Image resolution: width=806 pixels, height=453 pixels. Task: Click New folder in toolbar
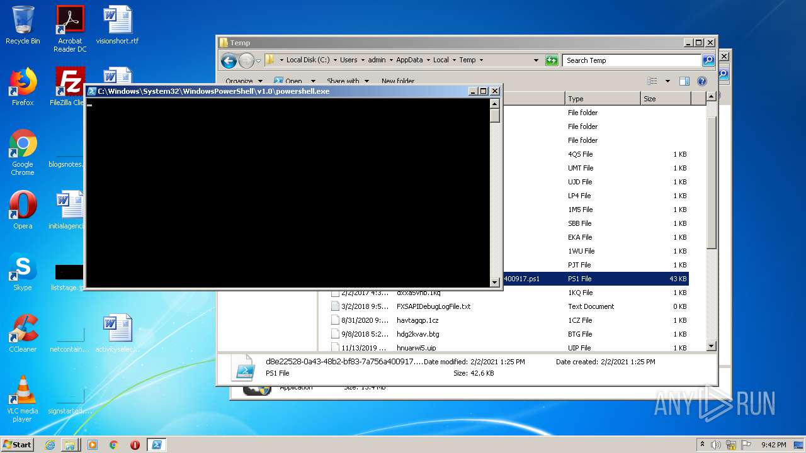398,81
